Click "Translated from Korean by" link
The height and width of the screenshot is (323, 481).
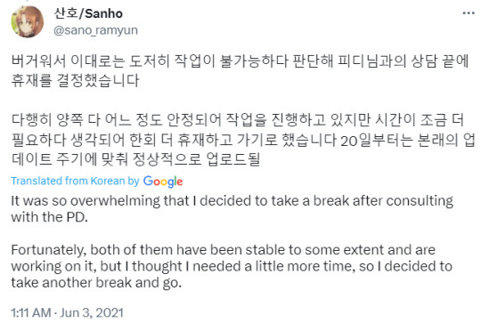[75, 181]
